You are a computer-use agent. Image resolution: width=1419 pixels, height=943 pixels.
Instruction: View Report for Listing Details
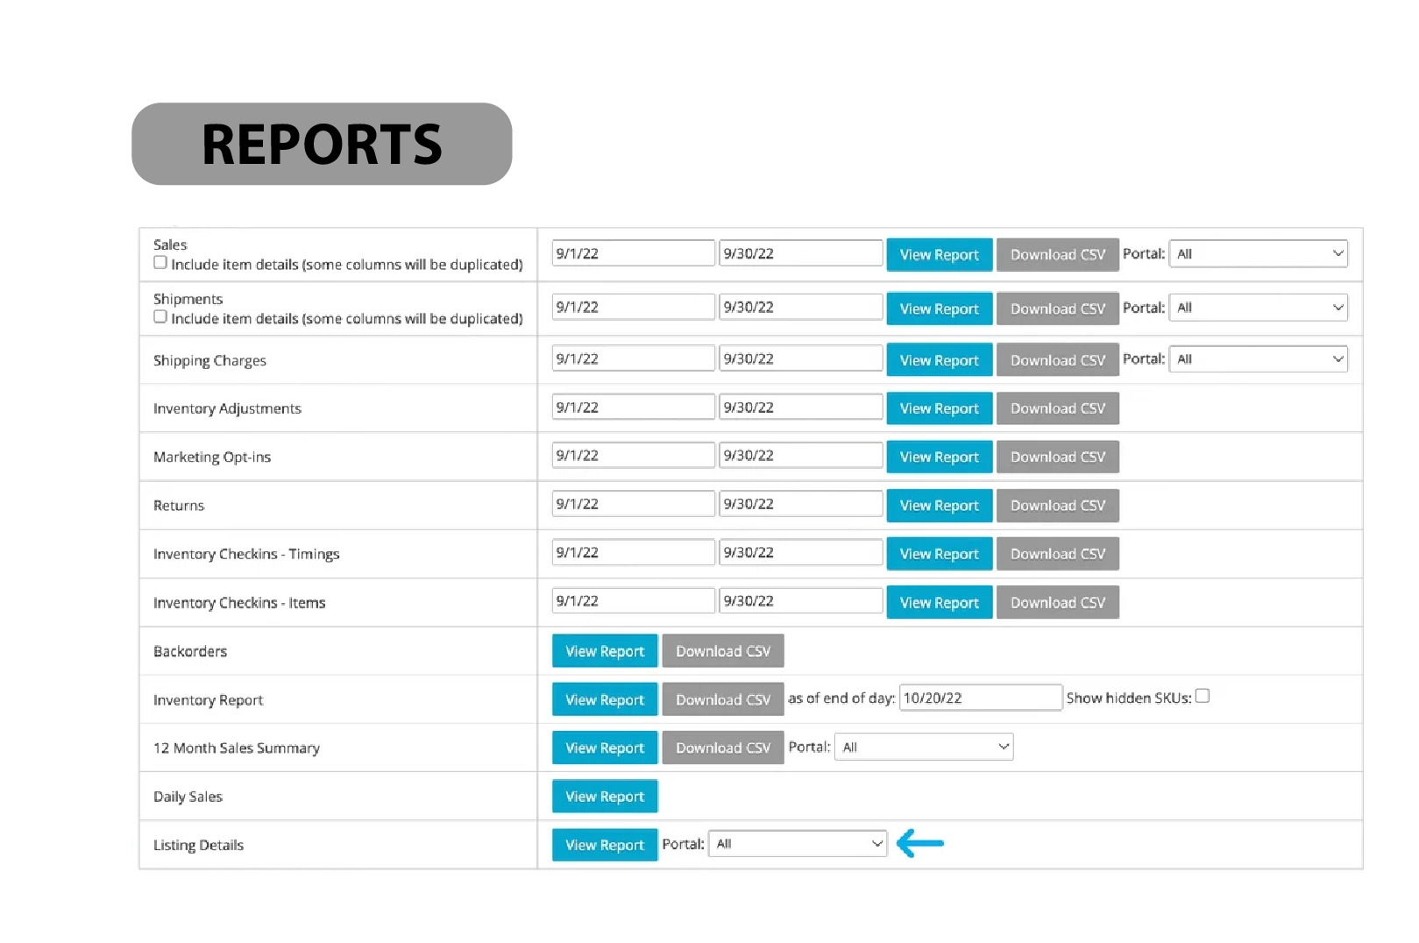click(605, 846)
